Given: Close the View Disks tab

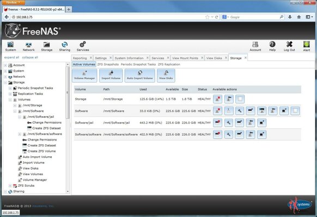Looking at the screenshot, I should [x=226, y=58].
